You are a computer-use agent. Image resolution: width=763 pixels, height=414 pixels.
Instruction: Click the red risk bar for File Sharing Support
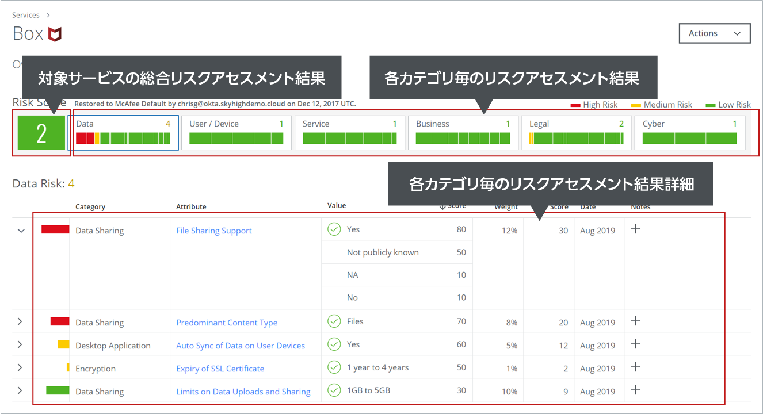point(55,229)
